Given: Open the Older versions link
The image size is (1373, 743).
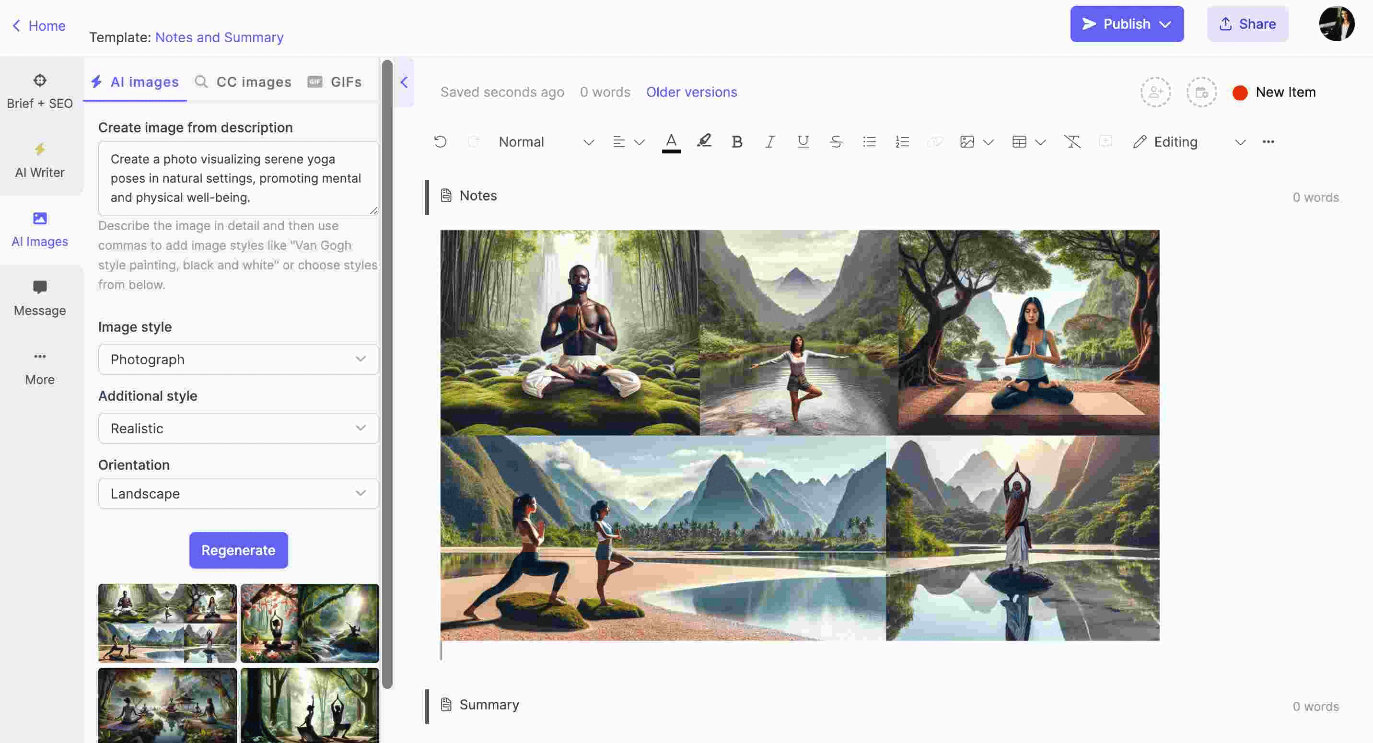Looking at the screenshot, I should coord(691,92).
